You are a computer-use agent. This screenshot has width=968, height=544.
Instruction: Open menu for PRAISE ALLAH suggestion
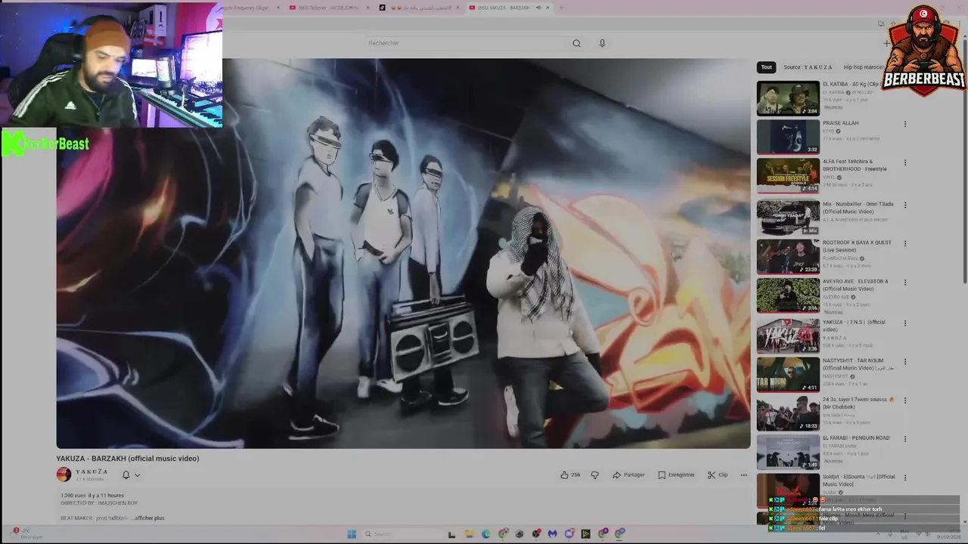click(x=904, y=124)
